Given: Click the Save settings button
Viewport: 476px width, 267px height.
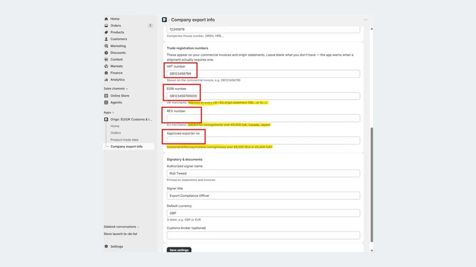Looking at the screenshot, I should tap(179, 250).
